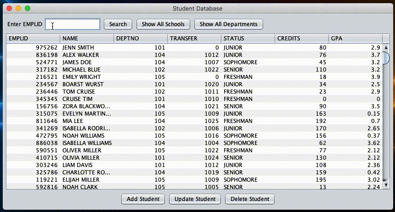
Task: Click GPA 3.62 in ISABELLA WILLIAMS row
Action: 355,143
